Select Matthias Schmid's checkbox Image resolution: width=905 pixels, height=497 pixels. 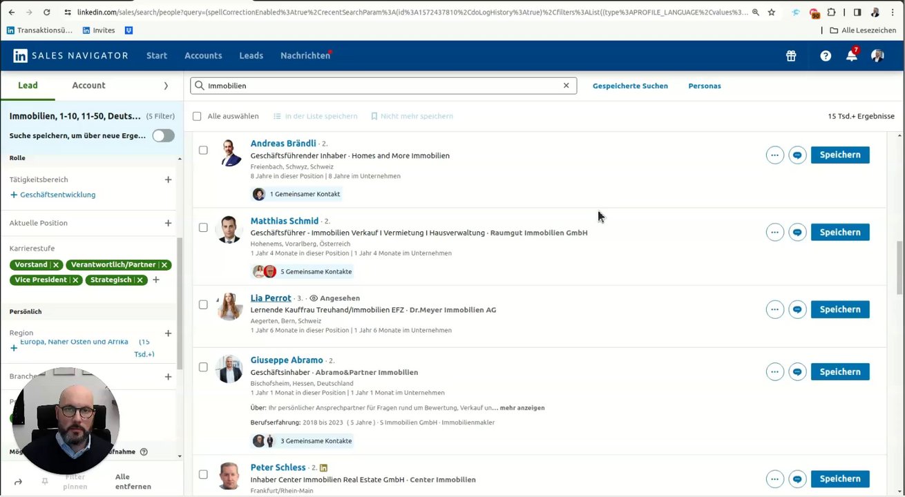click(x=203, y=227)
